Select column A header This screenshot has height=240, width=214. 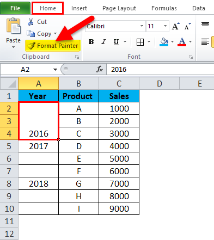pyautogui.click(x=39, y=84)
